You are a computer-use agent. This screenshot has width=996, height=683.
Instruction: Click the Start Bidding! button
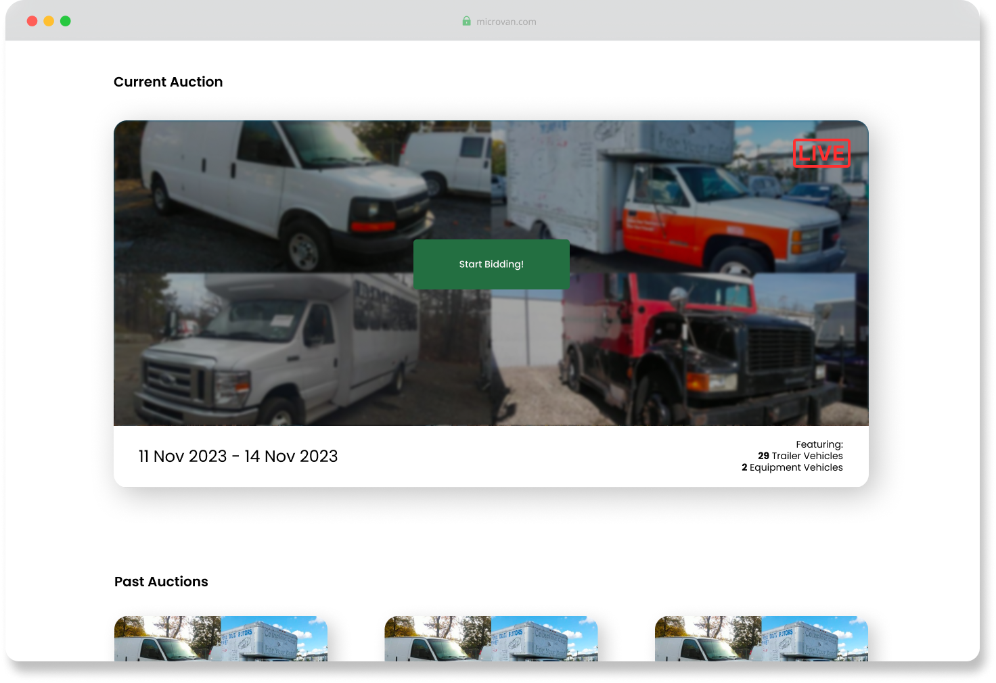click(x=491, y=264)
